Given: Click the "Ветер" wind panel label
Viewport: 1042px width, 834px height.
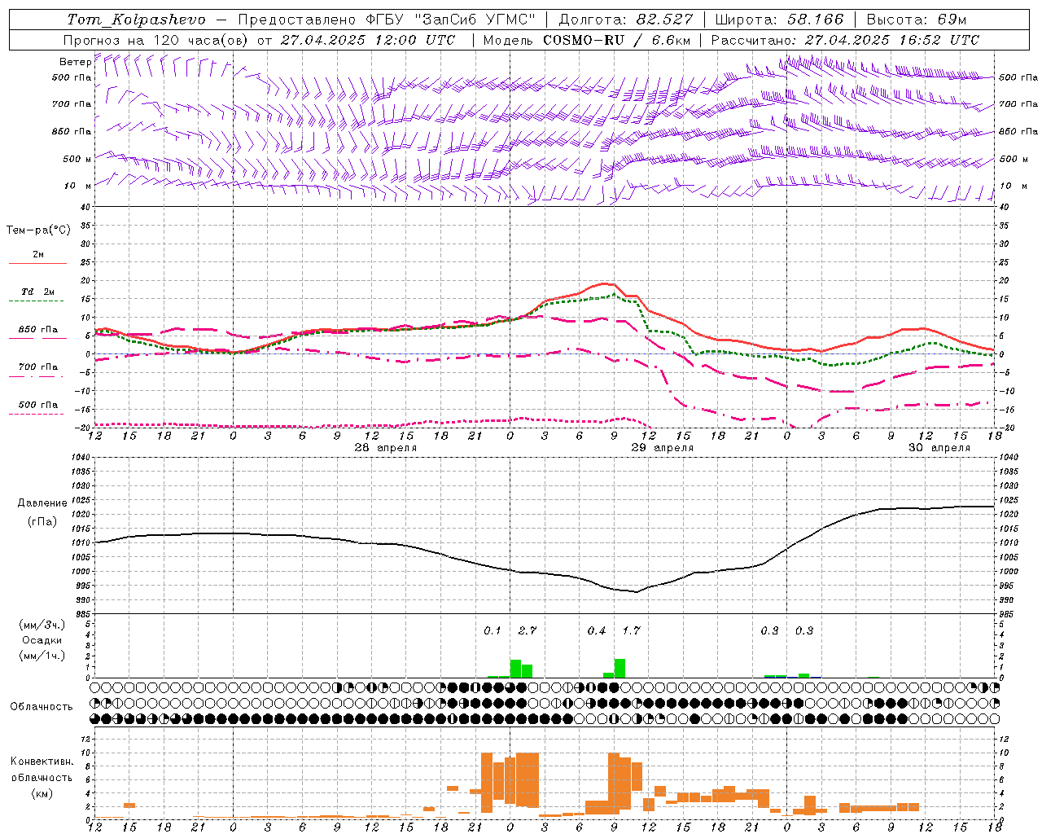Looking at the screenshot, I should tap(75, 62).
